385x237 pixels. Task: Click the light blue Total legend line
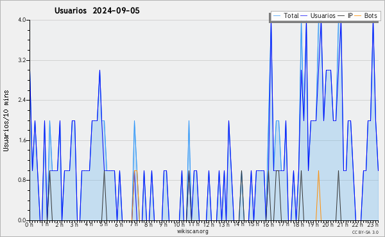click(277, 16)
